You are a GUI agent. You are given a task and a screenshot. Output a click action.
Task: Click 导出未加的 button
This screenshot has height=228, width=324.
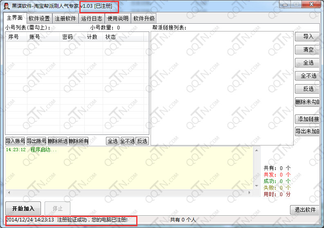pyautogui.click(x=307, y=131)
